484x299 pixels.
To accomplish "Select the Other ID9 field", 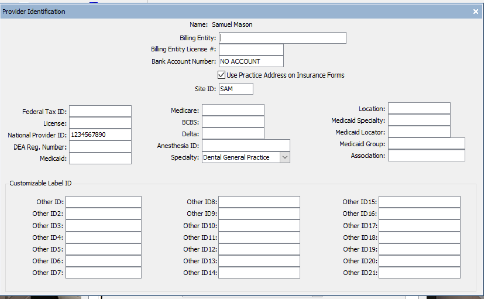I will pyautogui.click(x=259, y=213).
